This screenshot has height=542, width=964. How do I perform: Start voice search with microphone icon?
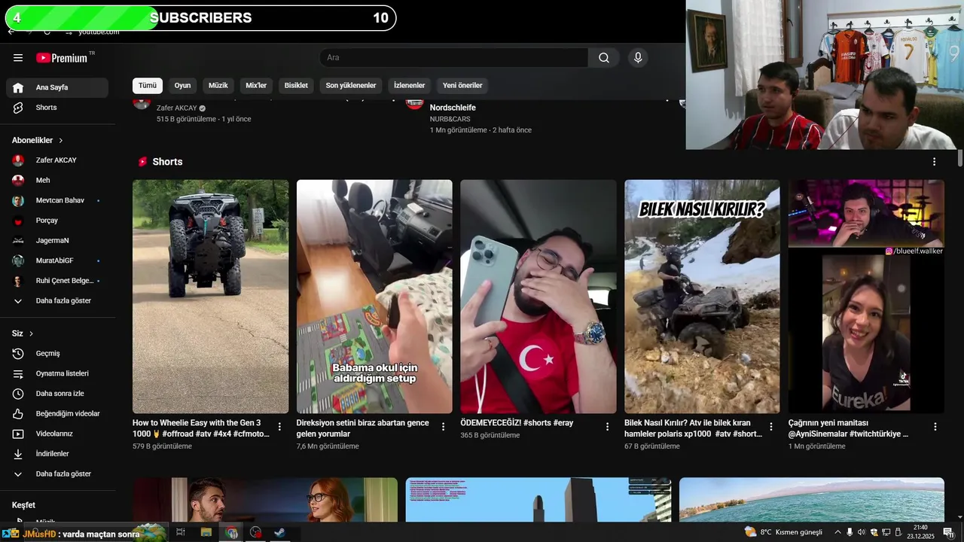click(x=638, y=58)
